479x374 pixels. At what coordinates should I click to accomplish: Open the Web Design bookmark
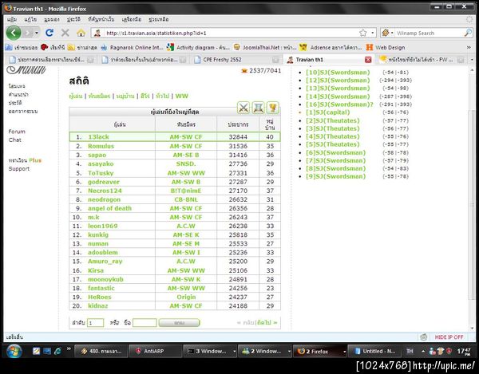[x=386, y=47]
